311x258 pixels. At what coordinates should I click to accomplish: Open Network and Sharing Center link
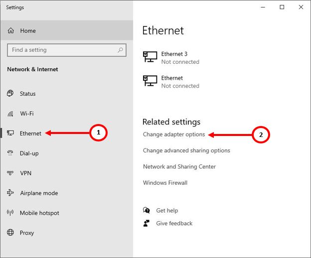tap(179, 166)
